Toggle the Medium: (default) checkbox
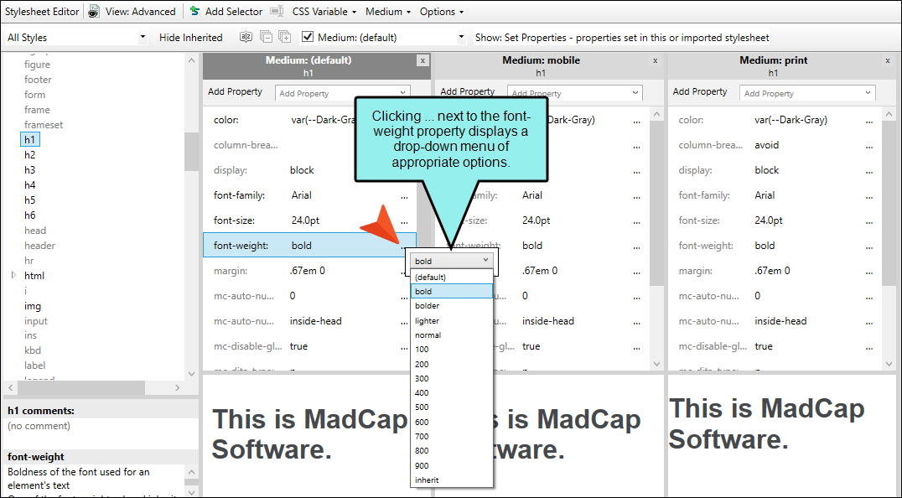Screen dimensions: 902x498 (308, 37)
